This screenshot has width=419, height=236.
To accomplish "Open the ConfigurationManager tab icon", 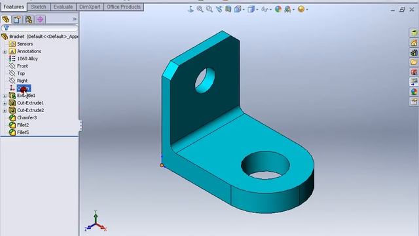I will point(29,19).
